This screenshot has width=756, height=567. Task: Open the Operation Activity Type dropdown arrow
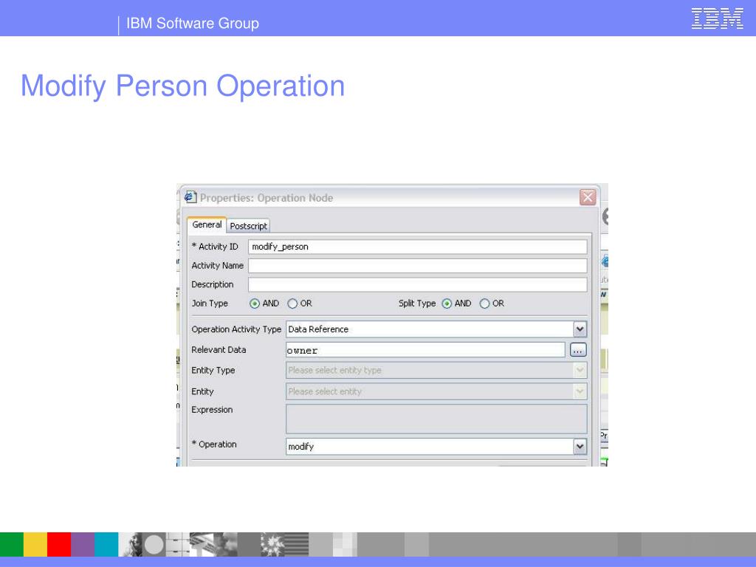coord(580,329)
